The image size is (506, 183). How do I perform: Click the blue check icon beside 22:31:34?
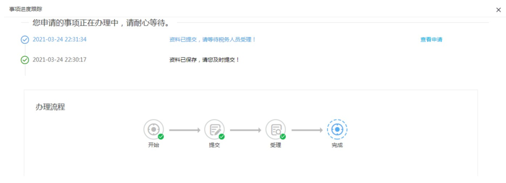(25, 40)
